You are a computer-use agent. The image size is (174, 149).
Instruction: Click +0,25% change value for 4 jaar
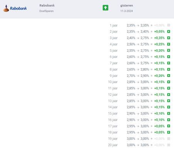159,44
